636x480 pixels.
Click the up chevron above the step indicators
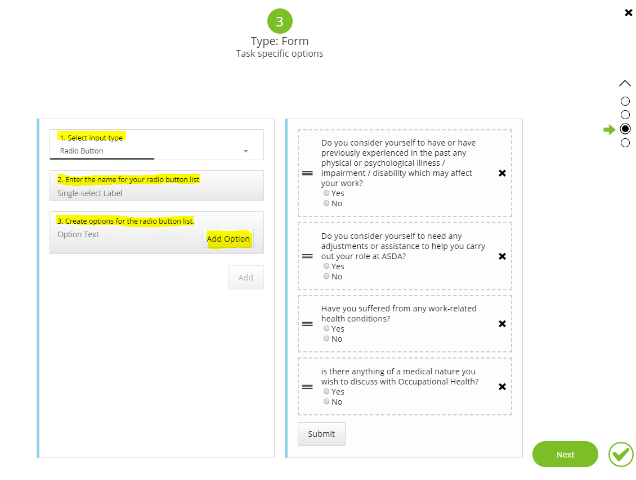[625, 84]
